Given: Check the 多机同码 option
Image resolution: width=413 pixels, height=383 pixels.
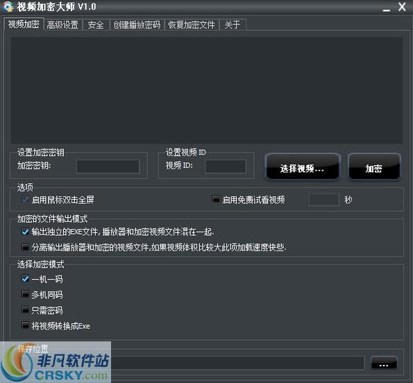Looking at the screenshot, I should [x=25, y=294].
